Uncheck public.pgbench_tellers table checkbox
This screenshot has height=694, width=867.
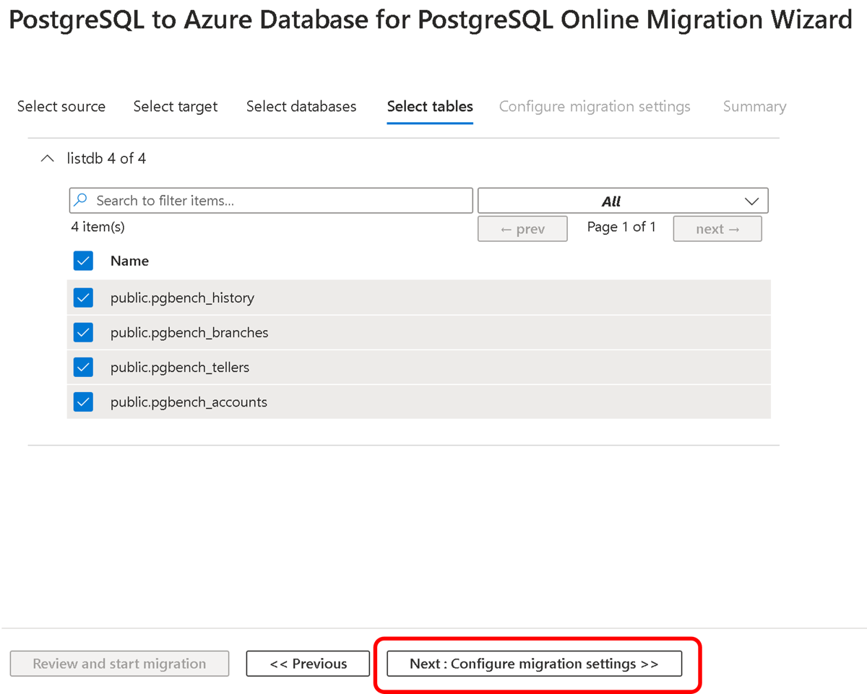pos(84,367)
